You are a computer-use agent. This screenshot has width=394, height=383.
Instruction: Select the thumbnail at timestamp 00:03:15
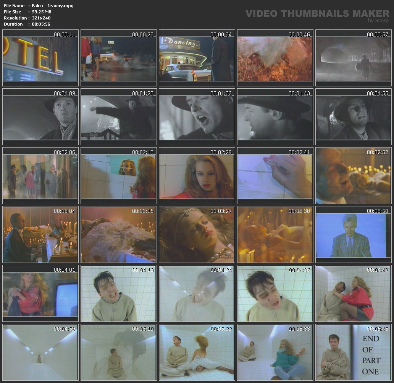[119, 235]
